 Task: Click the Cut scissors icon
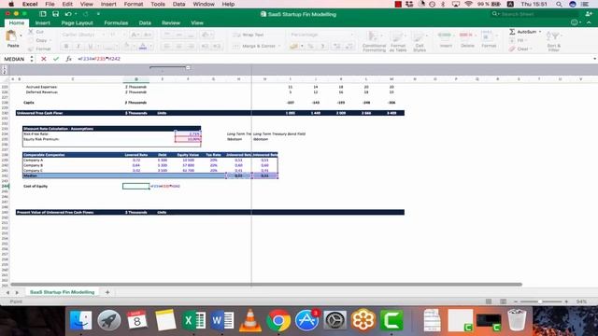31,32
